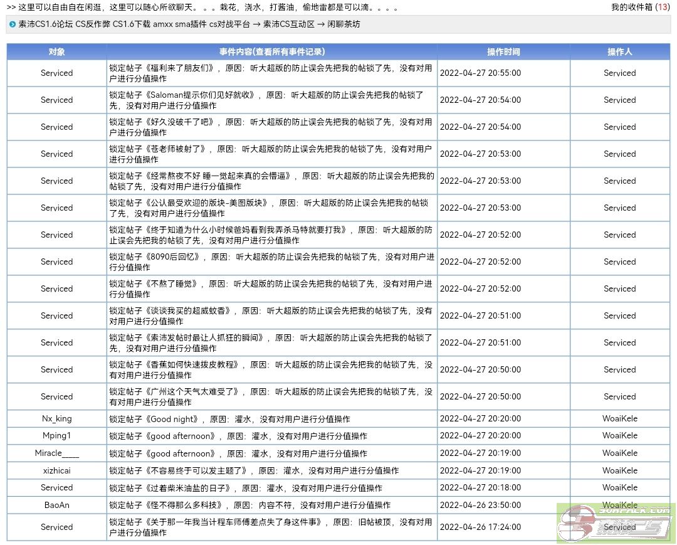677x545 pixels.
Task: Select the 《香蕉如何快速拨皮教程》 event entry
Action: click(x=271, y=369)
